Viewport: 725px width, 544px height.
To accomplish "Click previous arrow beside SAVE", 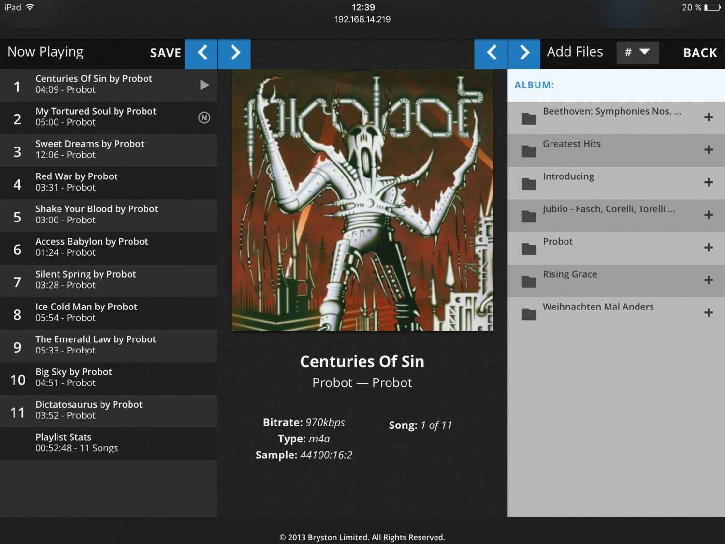I will [201, 53].
